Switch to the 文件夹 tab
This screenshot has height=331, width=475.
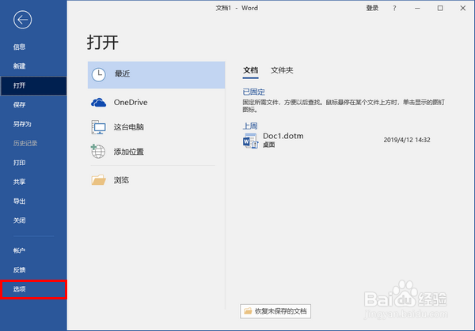282,70
